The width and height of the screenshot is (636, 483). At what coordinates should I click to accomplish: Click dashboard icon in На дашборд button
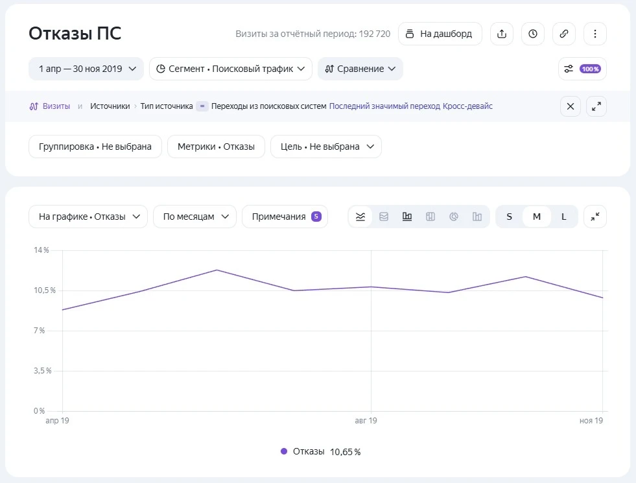pos(410,34)
